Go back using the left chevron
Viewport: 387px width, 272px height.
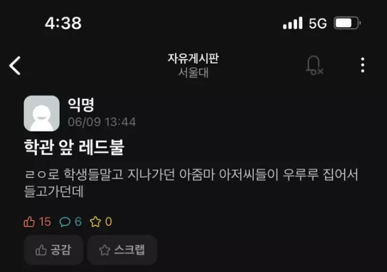click(15, 65)
